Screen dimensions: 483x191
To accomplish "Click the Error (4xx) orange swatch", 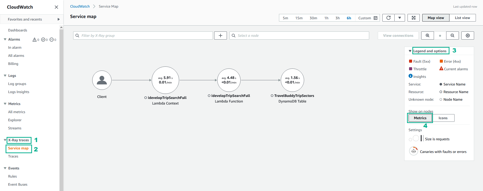I will pyautogui.click(x=441, y=61).
